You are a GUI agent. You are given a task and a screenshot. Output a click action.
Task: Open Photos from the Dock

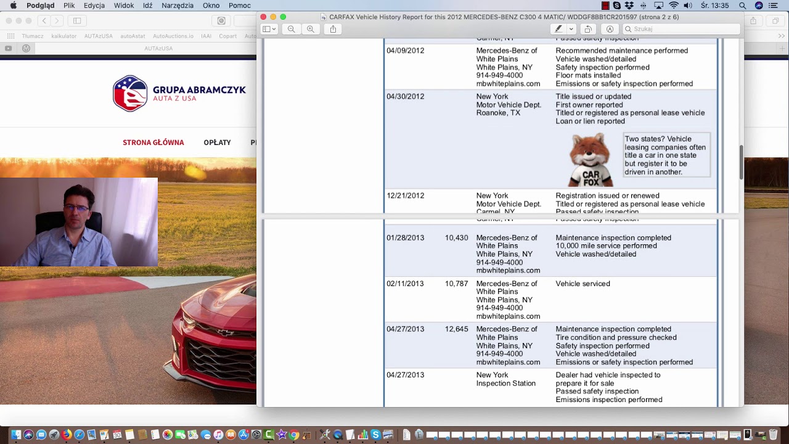pos(168,435)
